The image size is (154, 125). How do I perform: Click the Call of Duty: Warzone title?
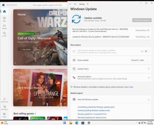(x=34, y=38)
